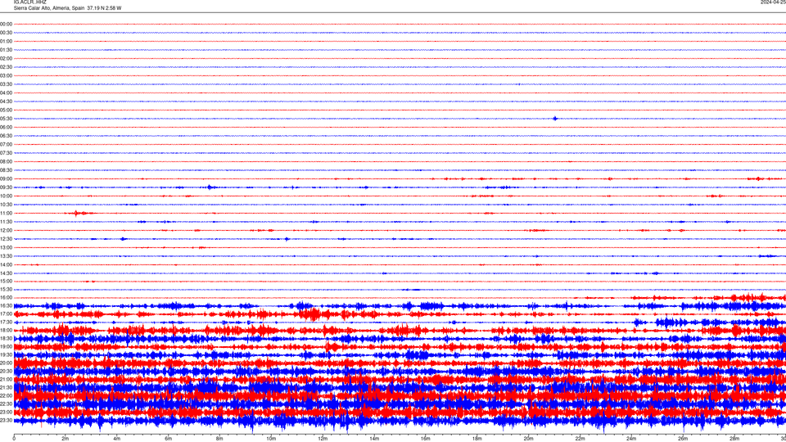The height and width of the screenshot is (442, 786).
Task: Click the 08:30 trace time label
Action: 6,170
